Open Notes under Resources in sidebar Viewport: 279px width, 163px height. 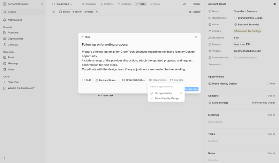pos(9,69)
